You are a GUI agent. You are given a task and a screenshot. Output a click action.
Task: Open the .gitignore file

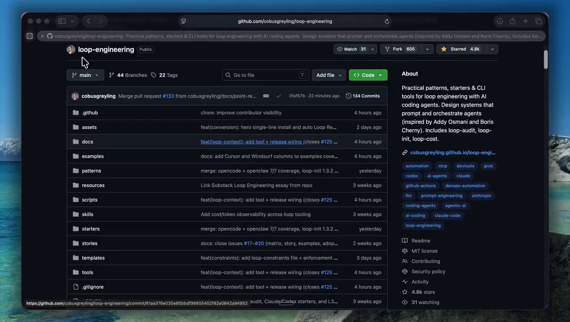point(93,287)
